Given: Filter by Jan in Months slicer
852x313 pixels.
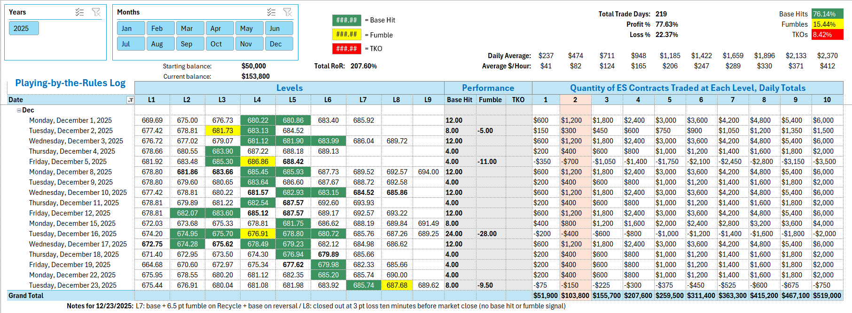Looking at the screenshot, I should click(131, 29).
